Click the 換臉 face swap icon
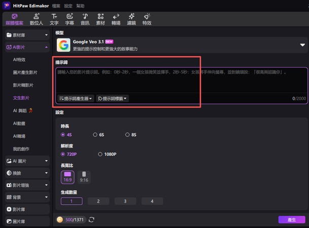The image size is (309, 228). pos(9,173)
